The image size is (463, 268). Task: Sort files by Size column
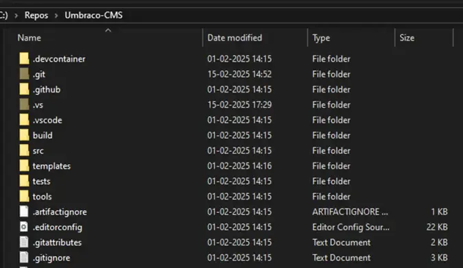point(424,38)
